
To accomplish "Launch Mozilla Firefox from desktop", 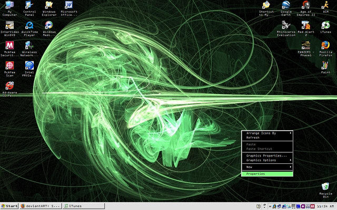I will (x=325, y=45).
